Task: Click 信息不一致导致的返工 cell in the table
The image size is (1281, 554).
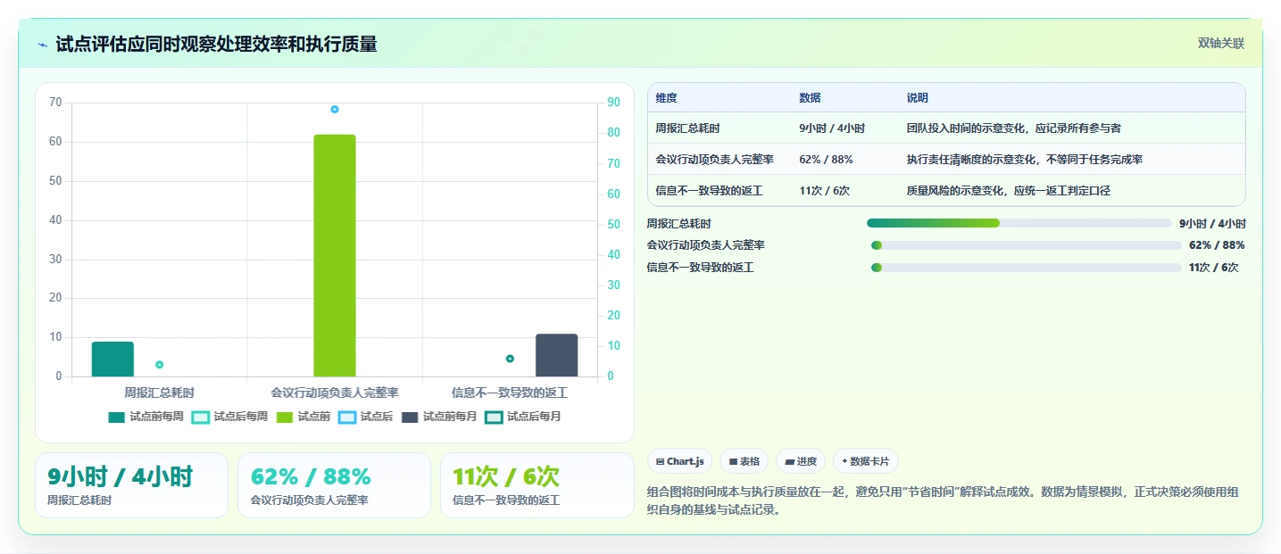Action: point(709,190)
